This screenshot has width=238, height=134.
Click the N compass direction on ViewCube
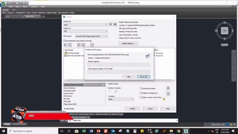225,22
